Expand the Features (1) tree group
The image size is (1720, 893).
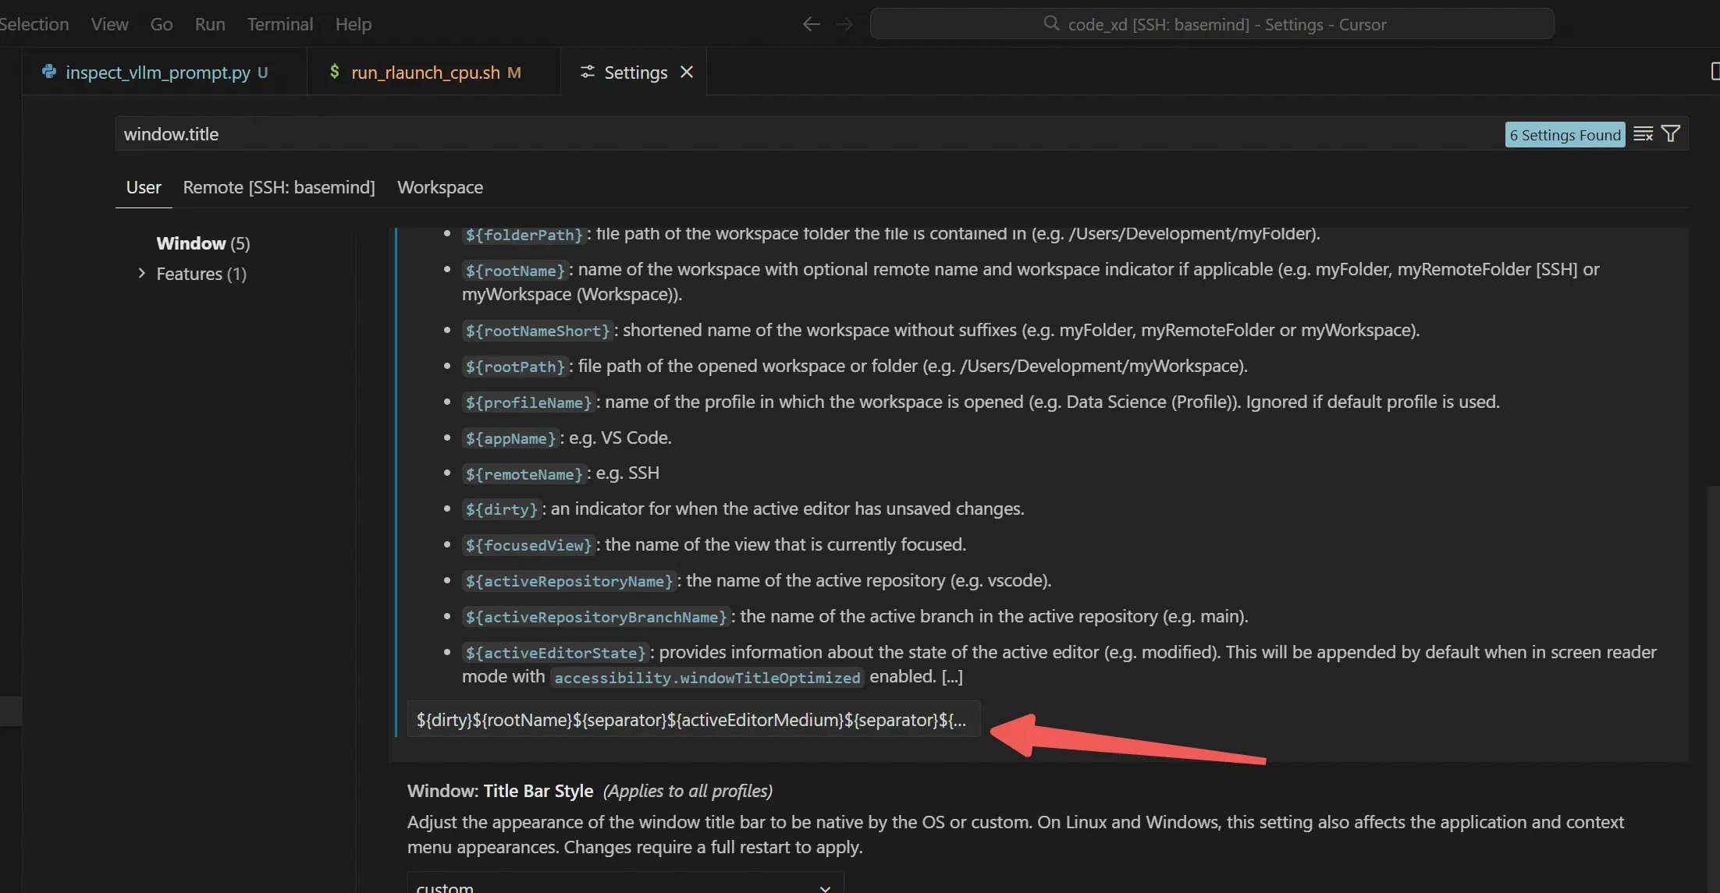click(141, 274)
